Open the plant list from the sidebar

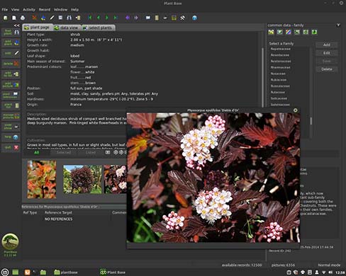point(11,105)
